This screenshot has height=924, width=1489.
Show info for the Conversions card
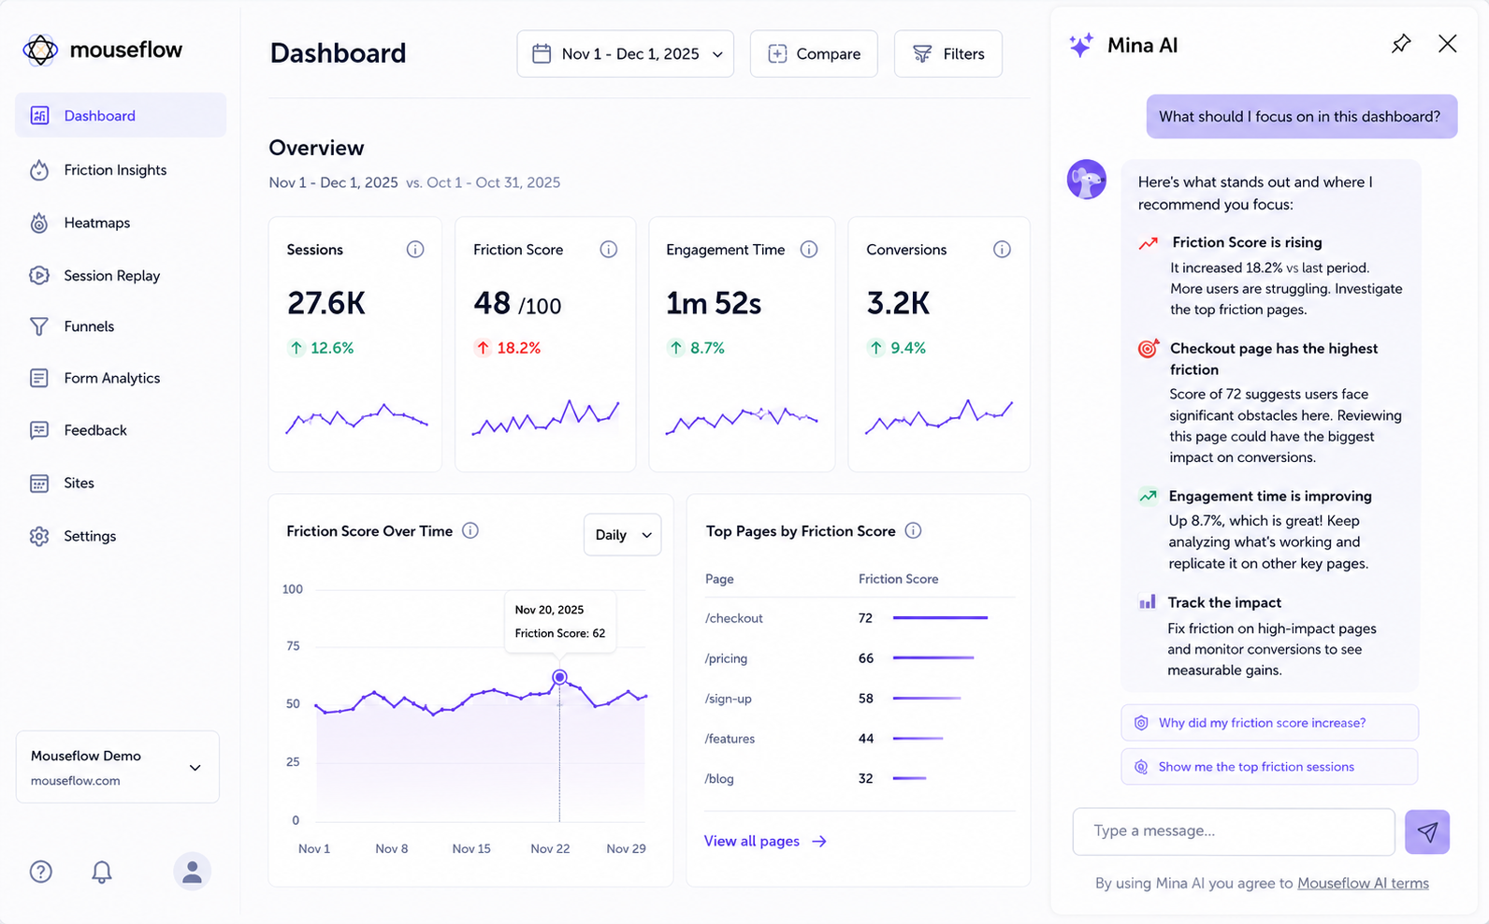tap(1002, 250)
